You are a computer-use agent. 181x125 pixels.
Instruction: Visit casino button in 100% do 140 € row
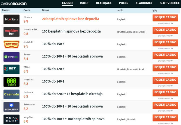coord(165,80)
